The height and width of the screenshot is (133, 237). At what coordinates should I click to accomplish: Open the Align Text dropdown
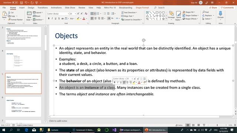127,16
